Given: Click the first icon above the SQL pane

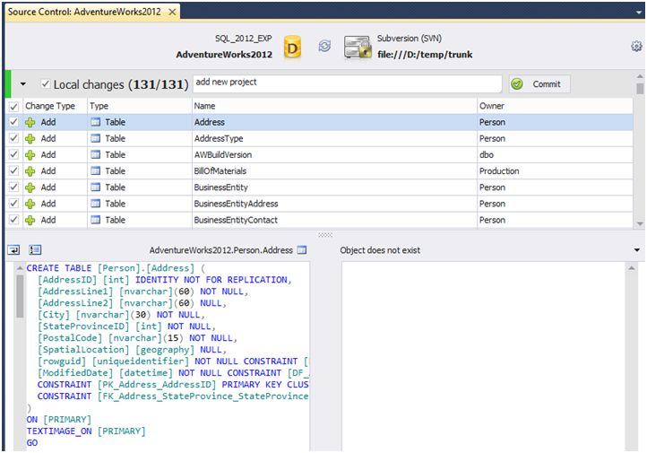Looking at the screenshot, I should click(x=14, y=250).
